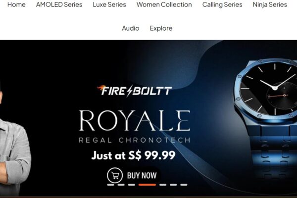Click the Fire-Boltt logo on banner
Screen dimensions: 297x198
(x=134, y=91)
